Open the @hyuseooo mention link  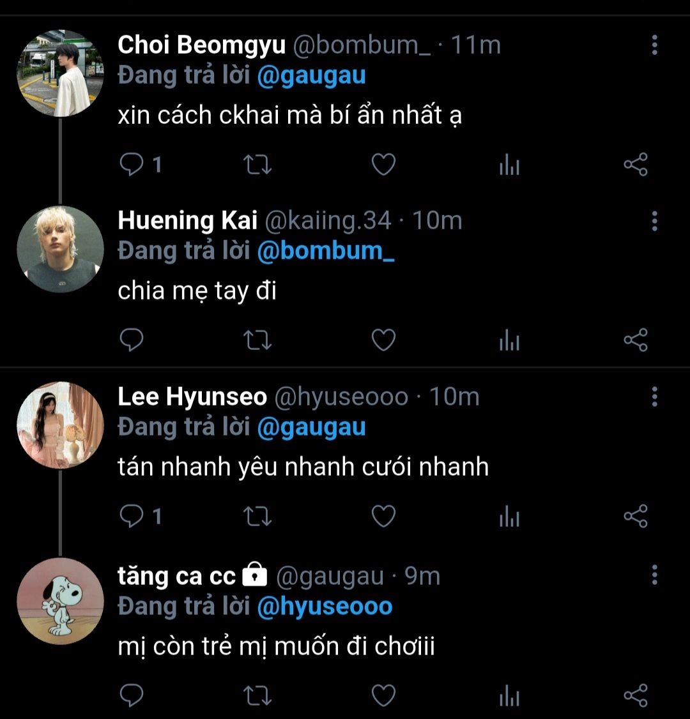[325, 606]
